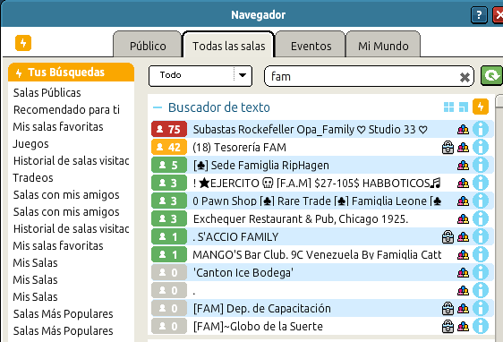Open the orange lightning quick-links button
The image size is (503, 342).
[23, 43]
